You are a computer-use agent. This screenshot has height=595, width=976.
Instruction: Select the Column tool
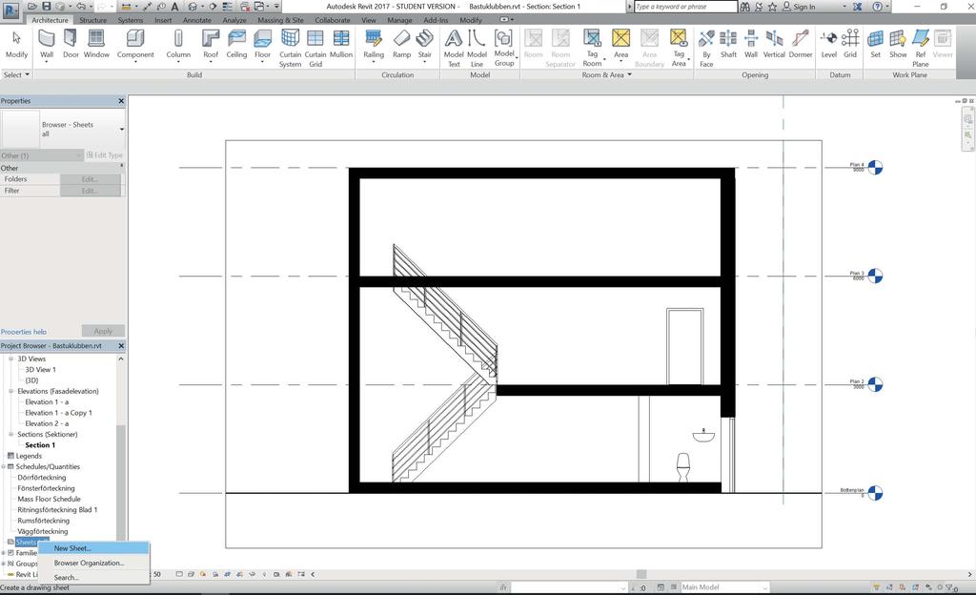[x=178, y=45]
